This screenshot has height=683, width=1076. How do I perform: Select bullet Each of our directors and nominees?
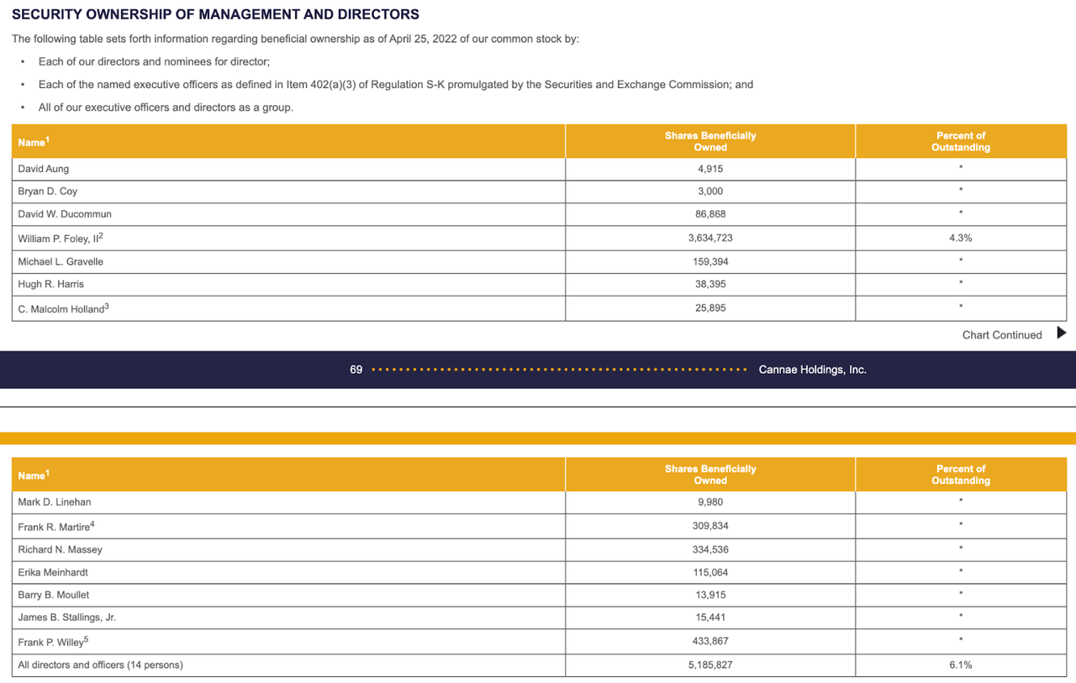[x=154, y=62]
